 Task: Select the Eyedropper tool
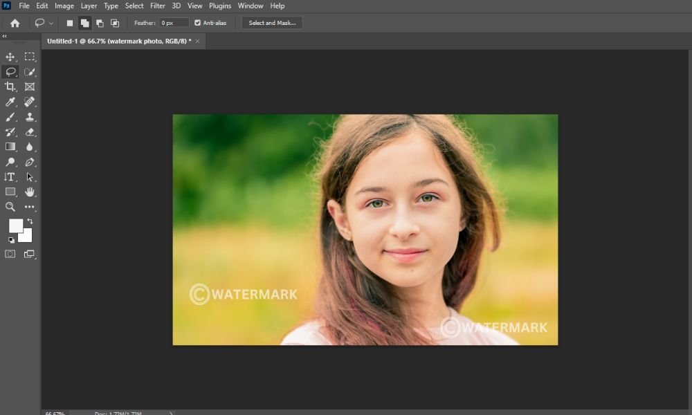(10, 102)
